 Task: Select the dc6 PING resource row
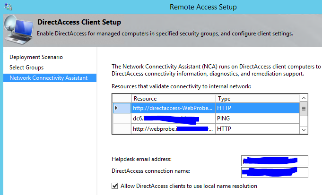206,119
